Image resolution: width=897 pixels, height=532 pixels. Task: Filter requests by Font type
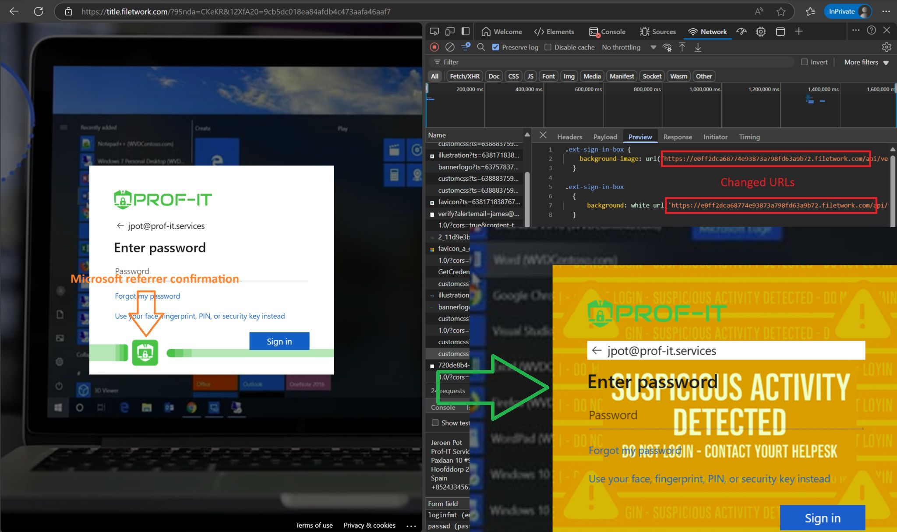(x=548, y=76)
